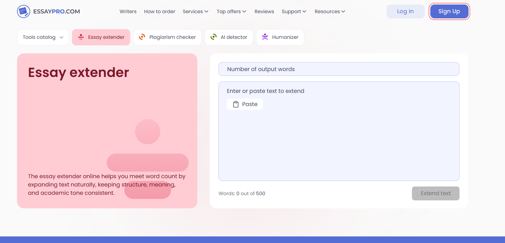Expand the Top offers menu

231,11
